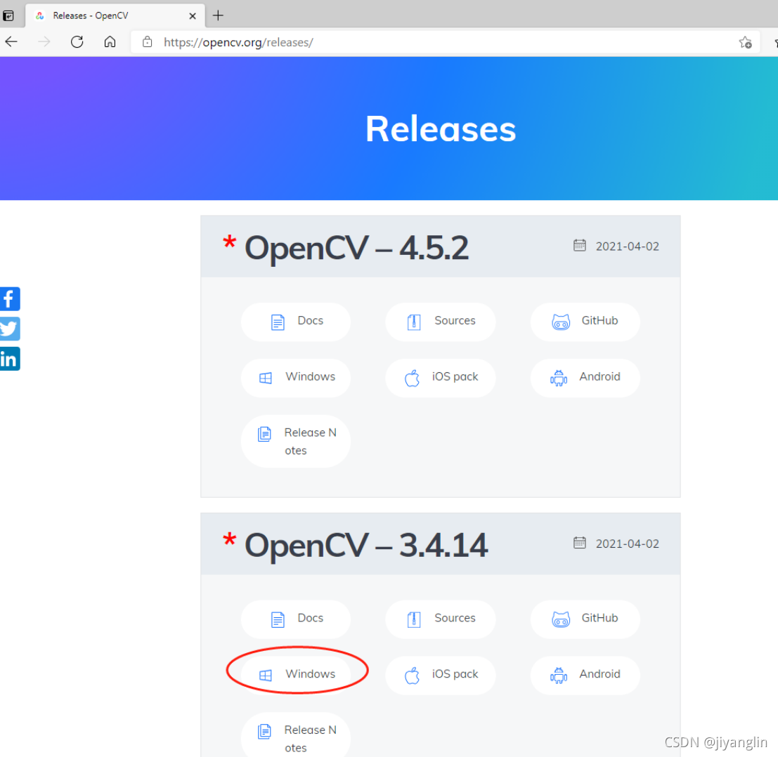Click the 2021-04-02 date beside OpenCV 3.4.14
Screen dimensions: 778x757
coord(627,544)
